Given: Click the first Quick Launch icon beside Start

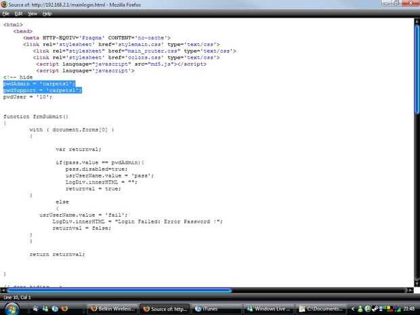Looking at the screenshot, I should point(36,309).
